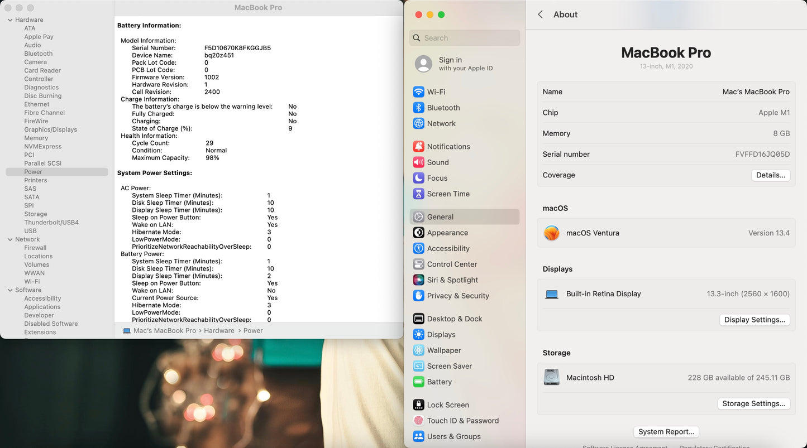The image size is (807, 448).
Task: Go back using the About chevron
Action: point(540,15)
